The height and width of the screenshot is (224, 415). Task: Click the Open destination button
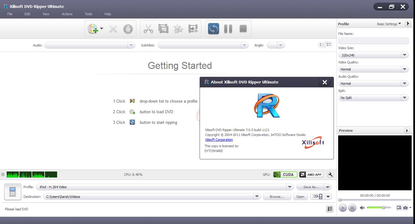pyautogui.click(x=300, y=197)
